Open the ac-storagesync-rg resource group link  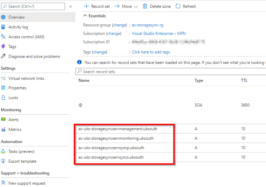pos(148,25)
